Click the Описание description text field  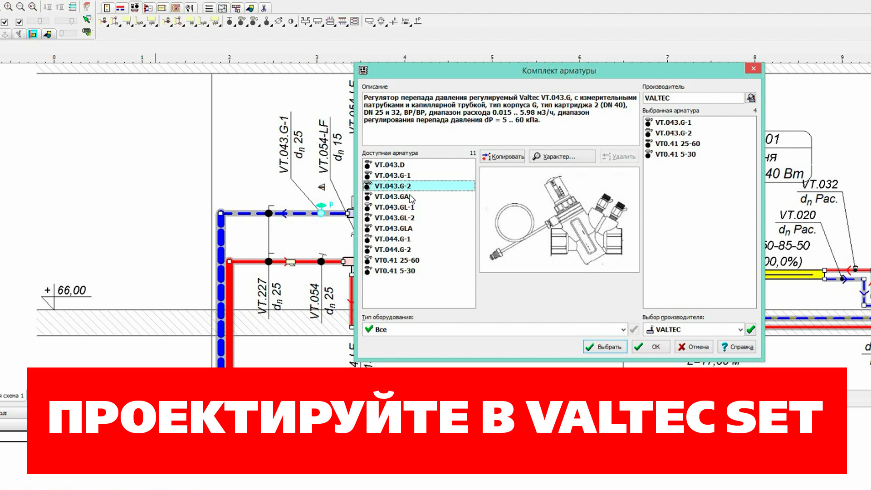(x=500, y=119)
